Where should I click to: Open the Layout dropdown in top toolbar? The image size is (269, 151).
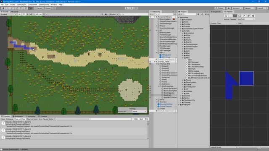pos(262,8)
